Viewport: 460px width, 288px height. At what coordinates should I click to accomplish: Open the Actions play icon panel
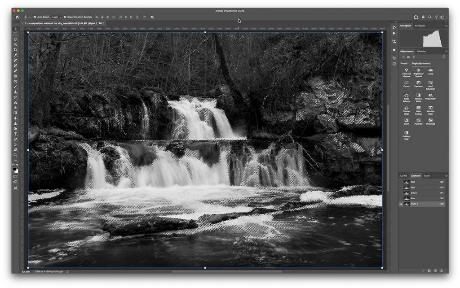pos(394,33)
